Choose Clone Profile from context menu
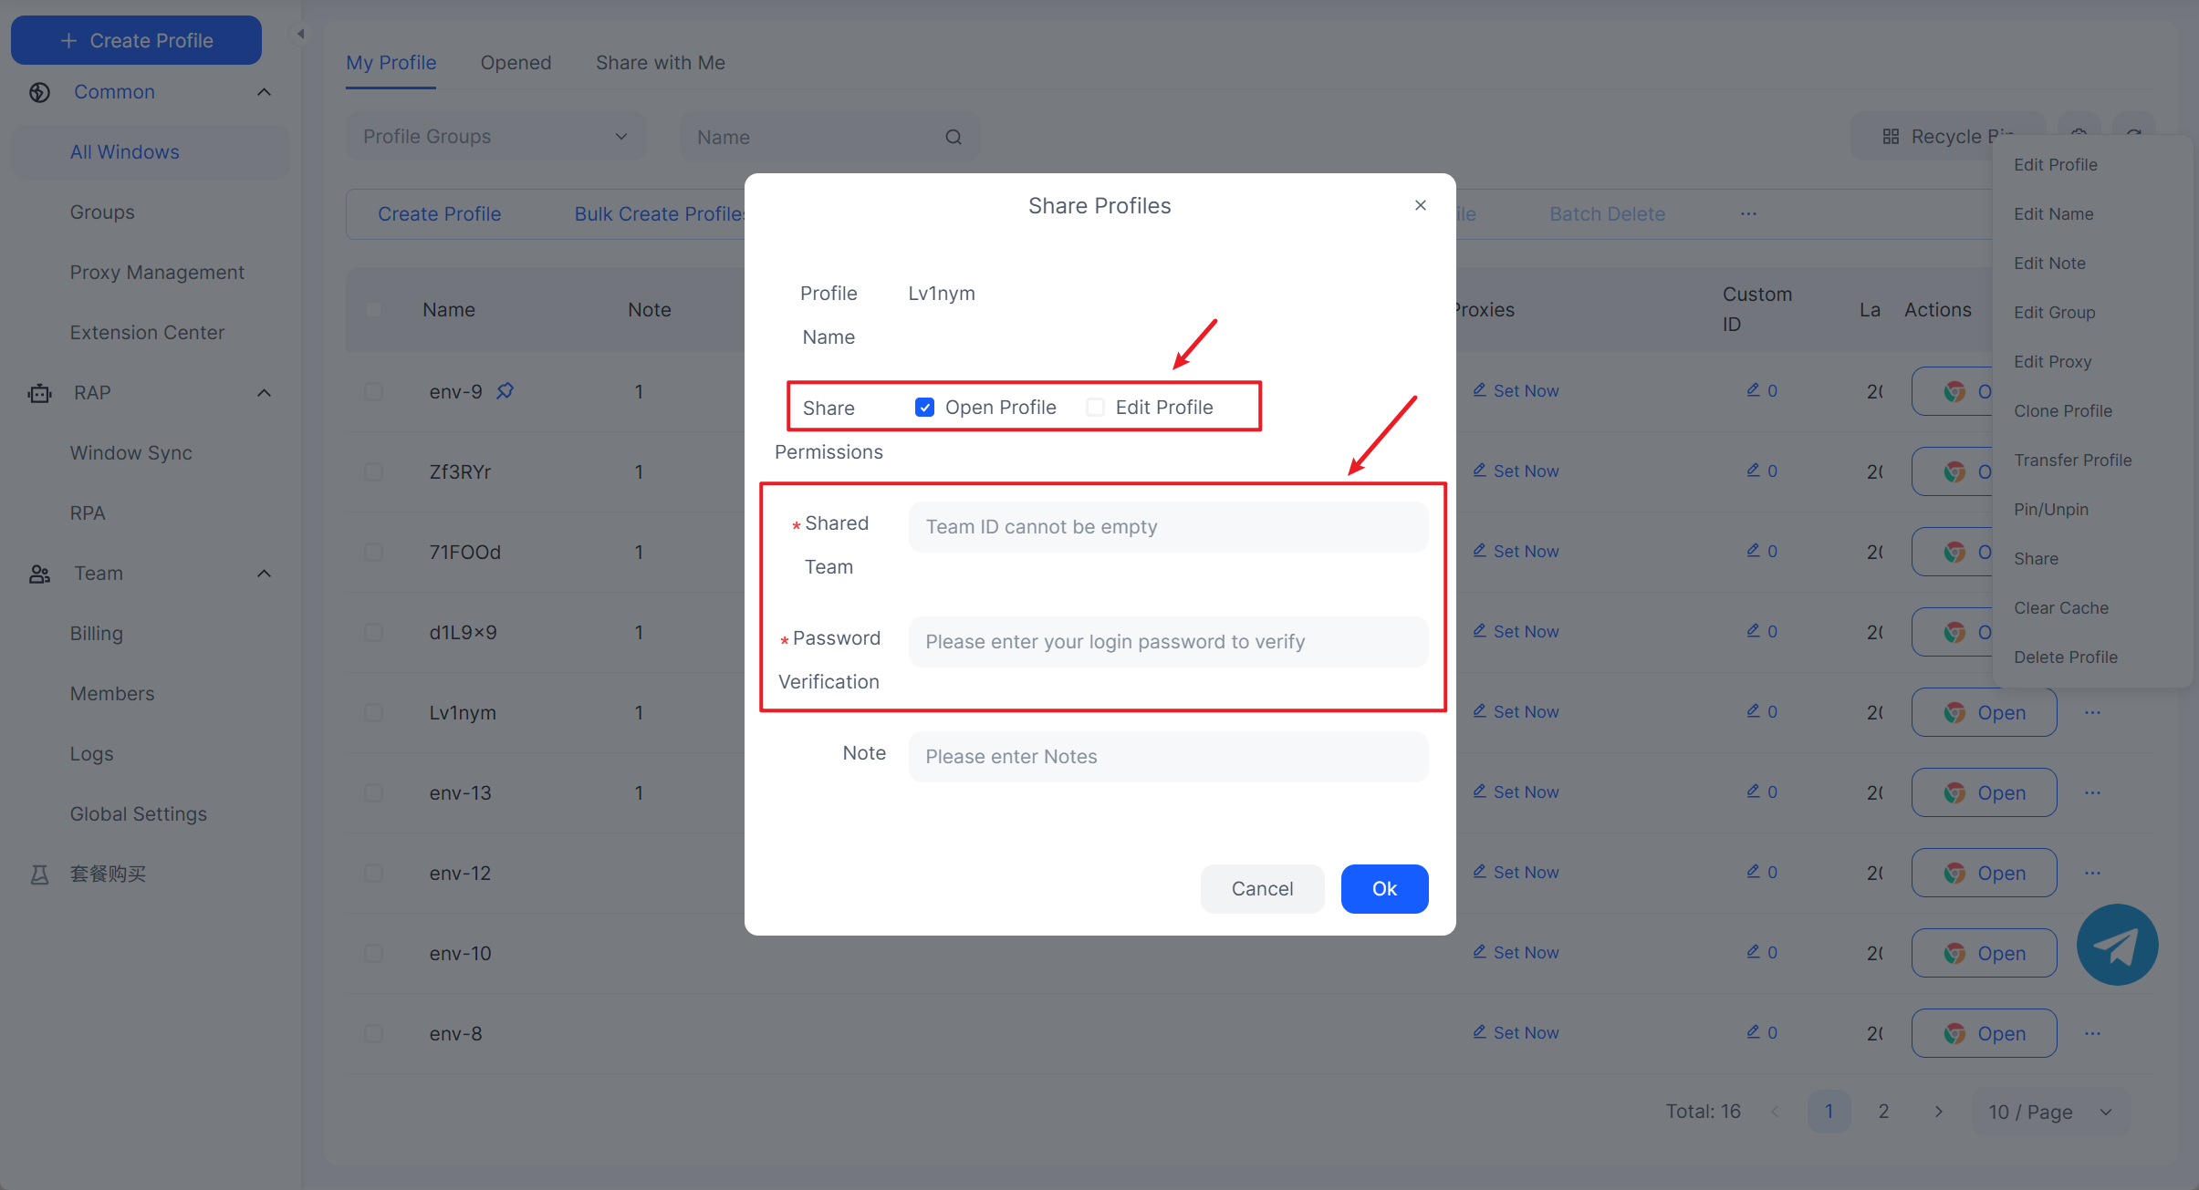The width and height of the screenshot is (2199, 1190). [2062, 411]
